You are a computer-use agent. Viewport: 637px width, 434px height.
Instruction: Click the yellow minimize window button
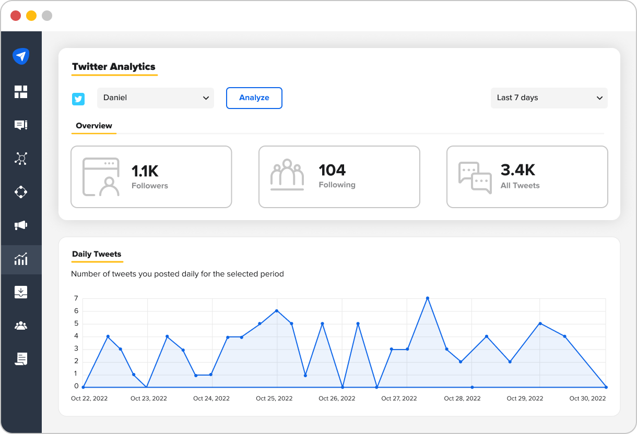tap(31, 16)
